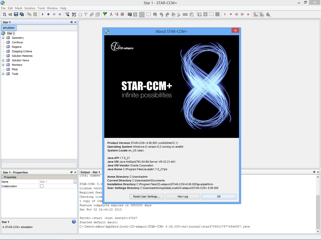The image size is (321, 240).
Task: Open the Solution menu
Action: pos(30,8)
